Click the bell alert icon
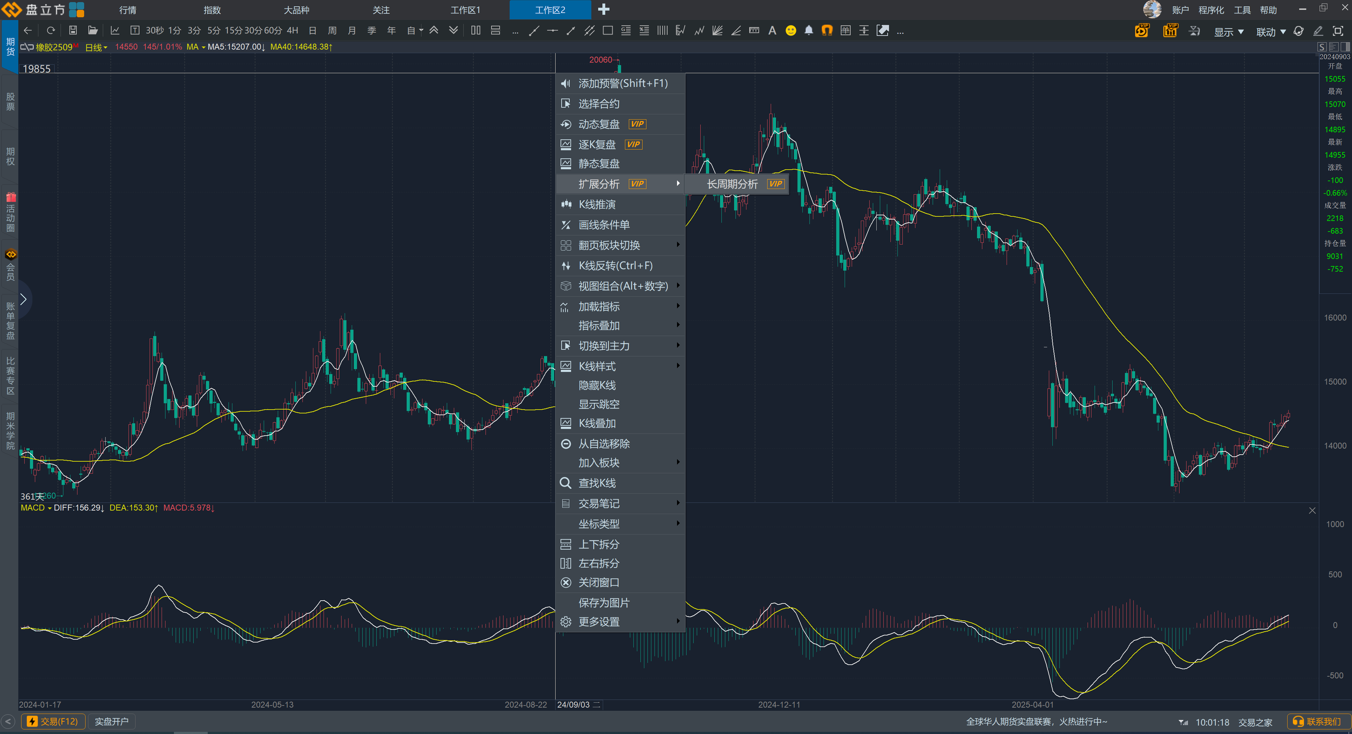The height and width of the screenshot is (734, 1352). click(x=809, y=30)
